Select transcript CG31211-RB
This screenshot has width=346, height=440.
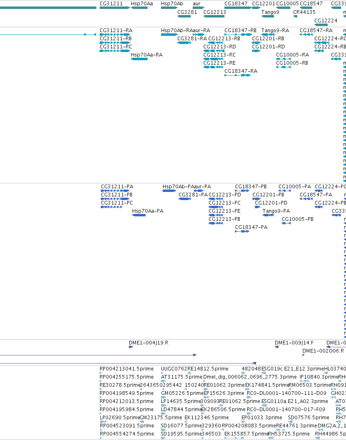tap(115, 39)
